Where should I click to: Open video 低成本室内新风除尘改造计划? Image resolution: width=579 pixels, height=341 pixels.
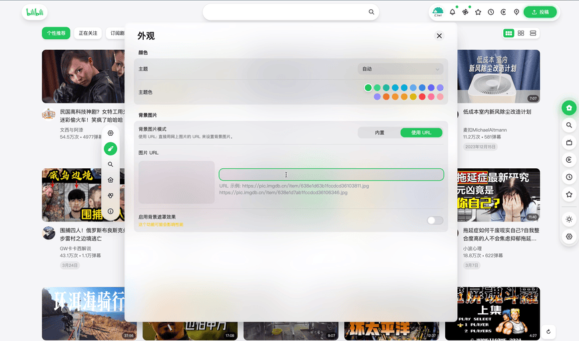coord(497,112)
